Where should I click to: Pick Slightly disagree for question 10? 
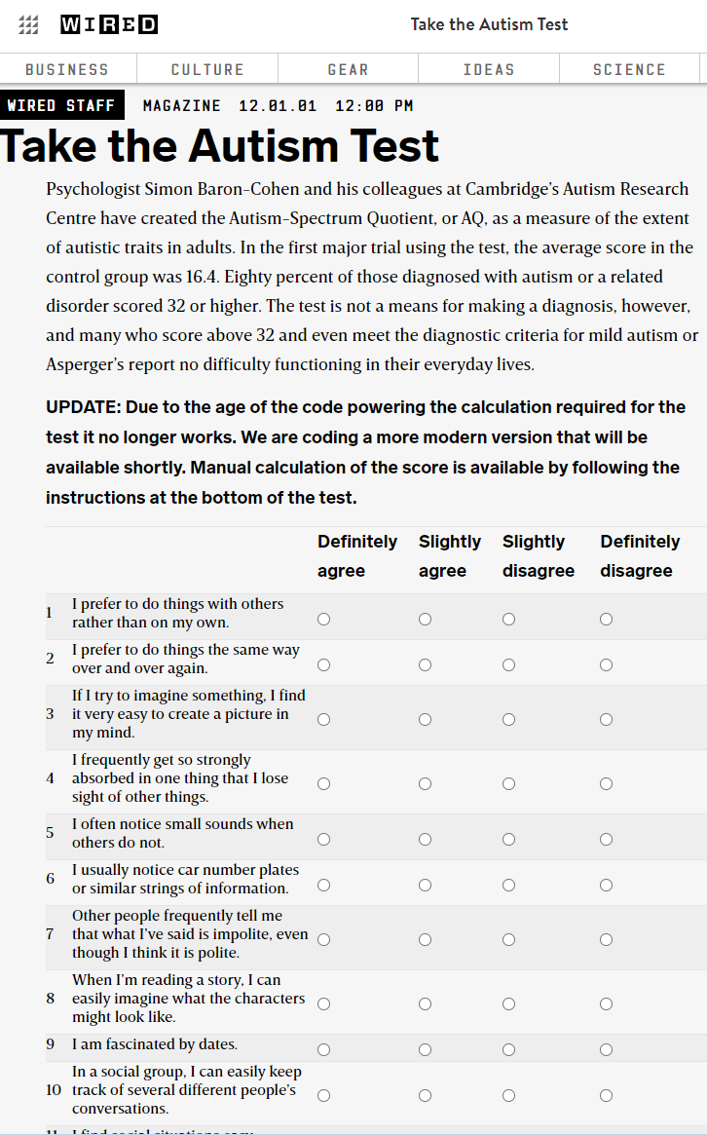509,1096
